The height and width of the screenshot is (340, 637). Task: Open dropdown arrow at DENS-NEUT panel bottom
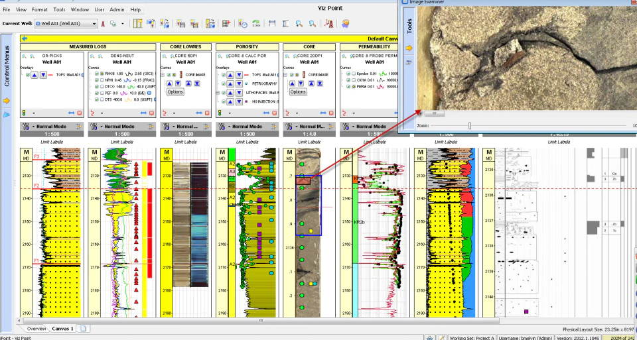(x=103, y=113)
